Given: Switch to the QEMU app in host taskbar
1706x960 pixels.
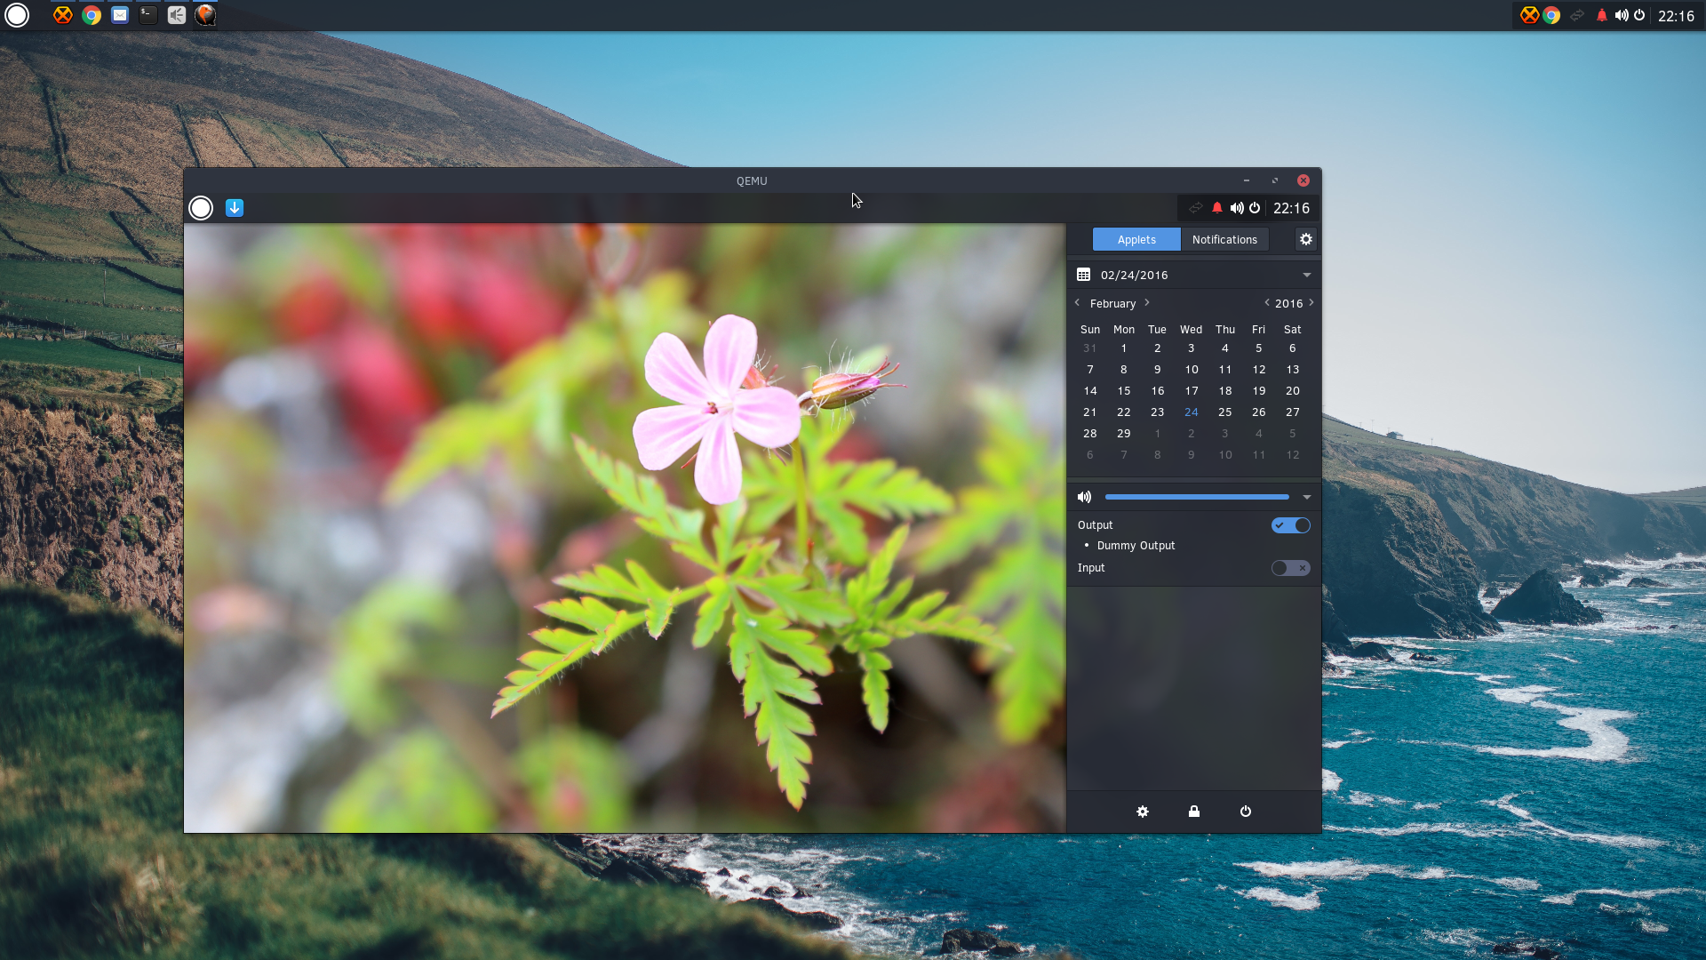Looking at the screenshot, I should click(x=205, y=15).
